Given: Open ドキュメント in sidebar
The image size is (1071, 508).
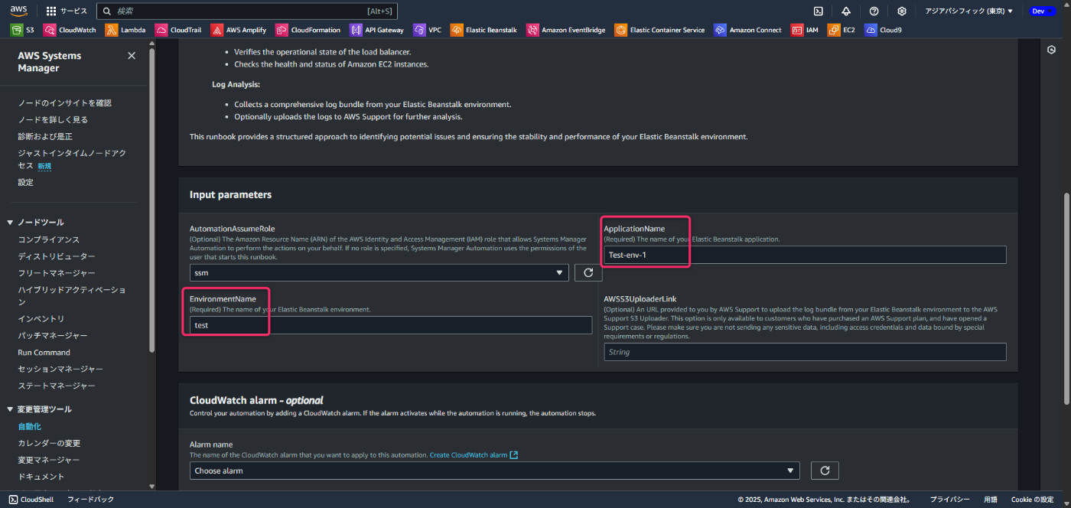Looking at the screenshot, I should coord(41,477).
